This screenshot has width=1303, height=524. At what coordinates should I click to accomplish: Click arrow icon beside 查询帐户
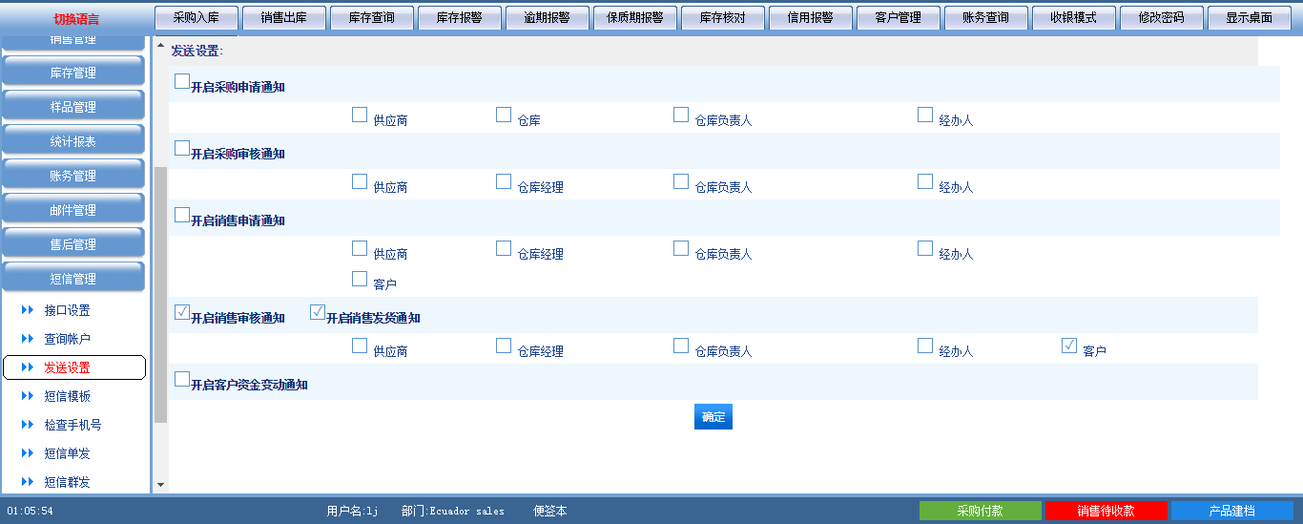(27, 339)
